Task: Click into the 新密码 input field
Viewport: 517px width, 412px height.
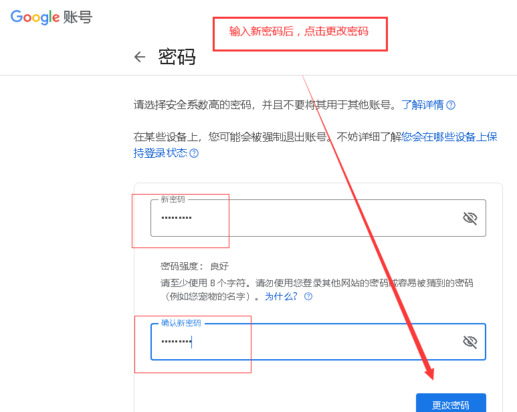Action: [x=318, y=218]
